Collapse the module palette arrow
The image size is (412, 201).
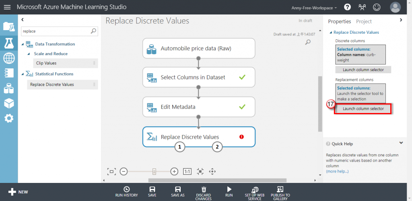pyautogui.click(x=23, y=19)
